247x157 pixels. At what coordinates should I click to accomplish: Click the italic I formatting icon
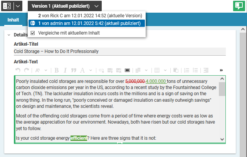pyautogui.click(x=65, y=70)
